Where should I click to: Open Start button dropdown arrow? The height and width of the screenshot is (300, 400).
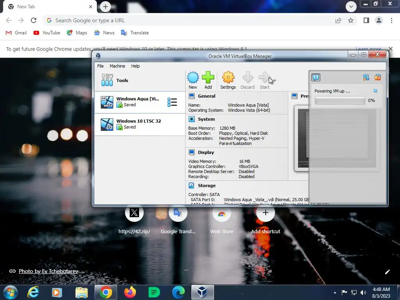[x=275, y=80]
